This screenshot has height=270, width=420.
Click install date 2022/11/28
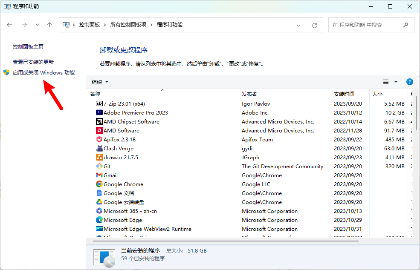(348, 130)
